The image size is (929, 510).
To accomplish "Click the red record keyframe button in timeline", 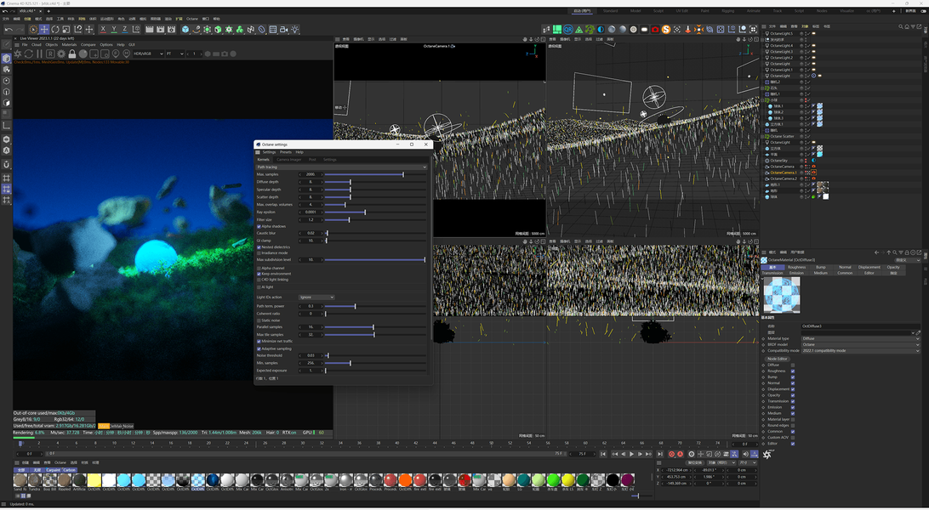I will pos(671,455).
